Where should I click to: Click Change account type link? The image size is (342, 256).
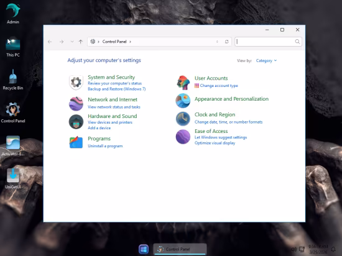pyautogui.click(x=219, y=86)
